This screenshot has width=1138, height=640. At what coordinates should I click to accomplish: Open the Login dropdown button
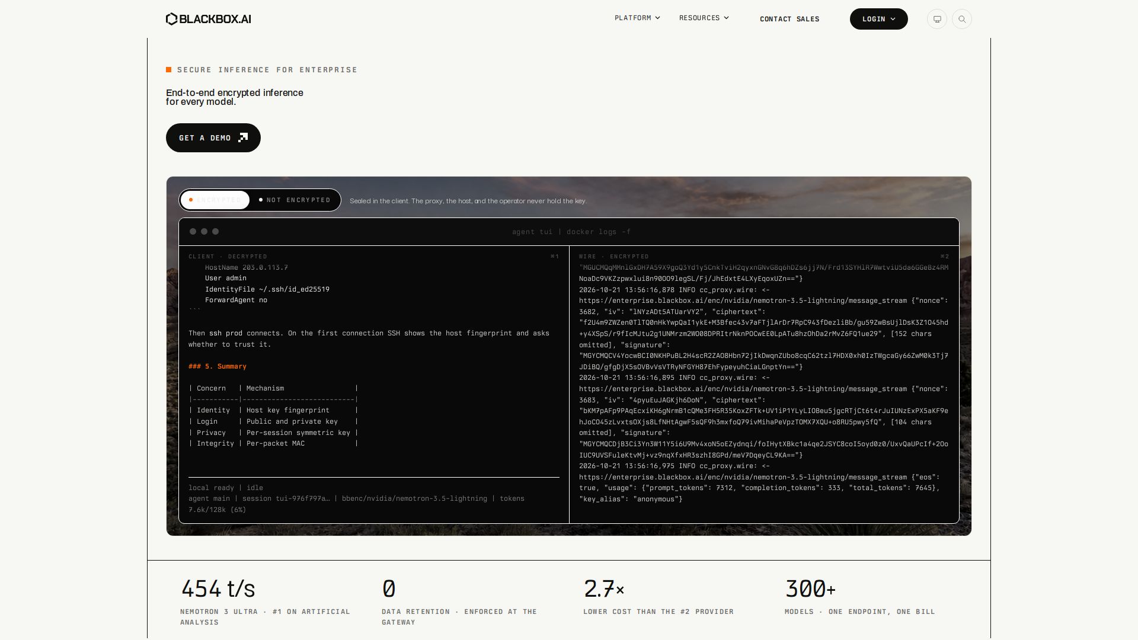pos(878,19)
